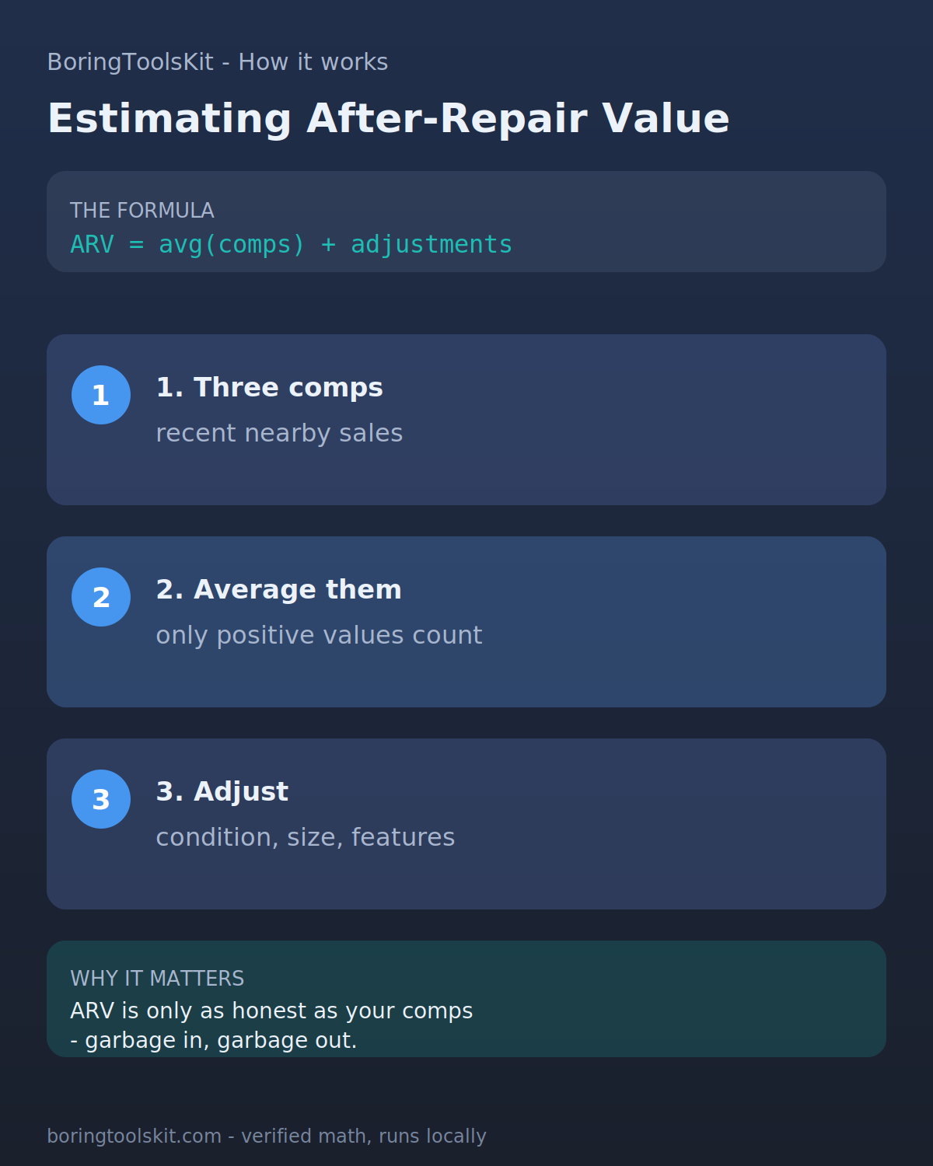Click 'THE FORMULA' label

coord(142,211)
